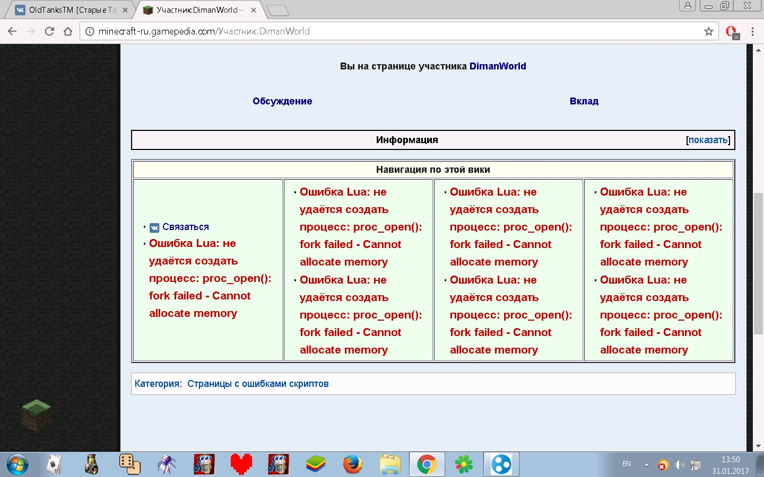
Task: Click the Навигация по этой вики heading
Action: (x=433, y=170)
